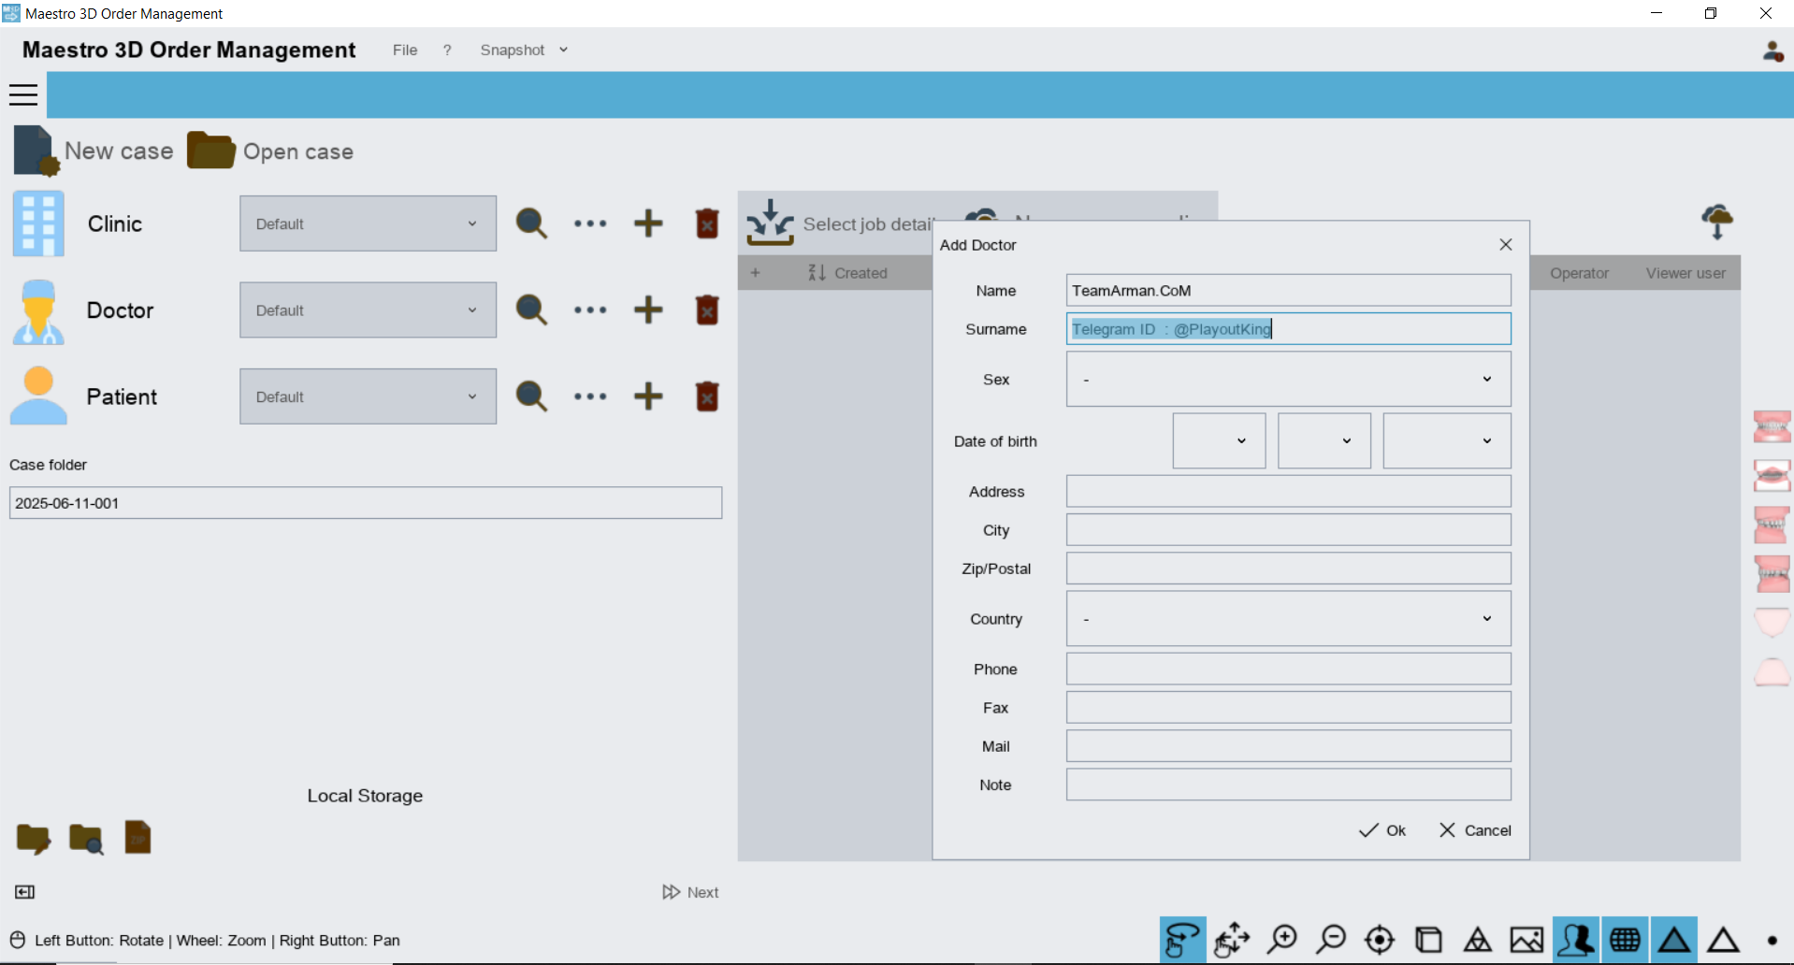Image resolution: width=1794 pixels, height=965 pixels.
Task: Open the middle Date of birth dropdown
Action: click(x=1324, y=440)
